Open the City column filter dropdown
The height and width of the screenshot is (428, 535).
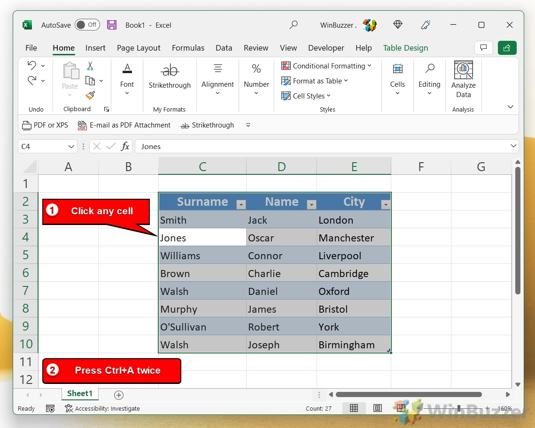pyautogui.click(x=386, y=204)
